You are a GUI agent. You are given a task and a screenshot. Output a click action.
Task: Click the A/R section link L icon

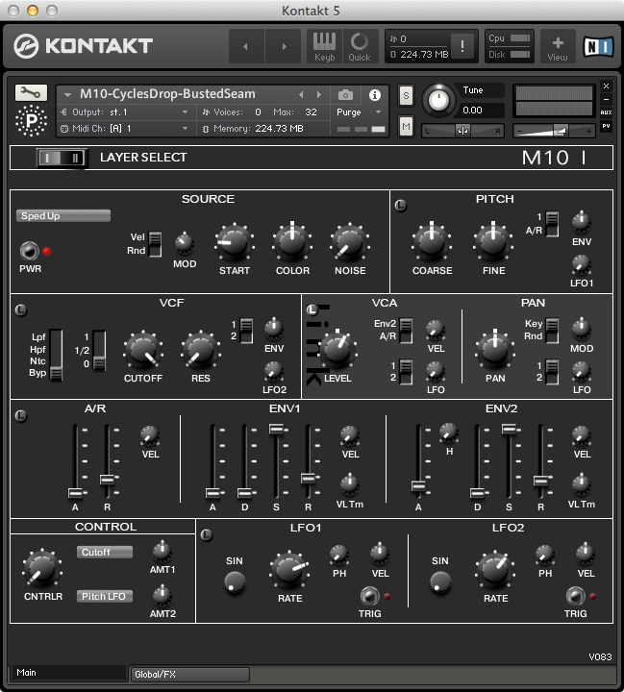(x=21, y=416)
